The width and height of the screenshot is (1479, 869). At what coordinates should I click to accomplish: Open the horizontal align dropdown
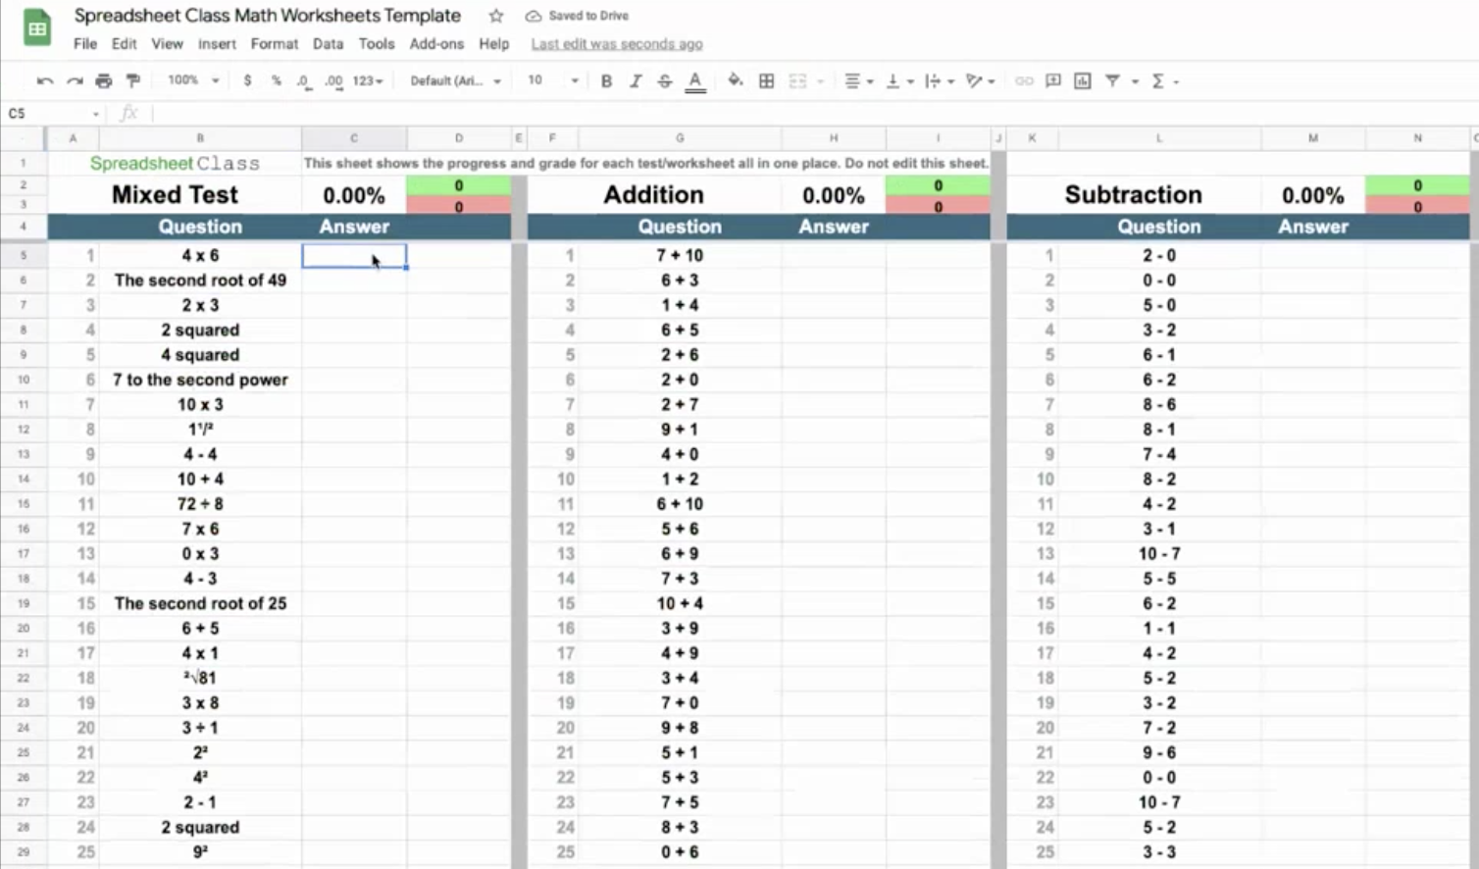859,80
